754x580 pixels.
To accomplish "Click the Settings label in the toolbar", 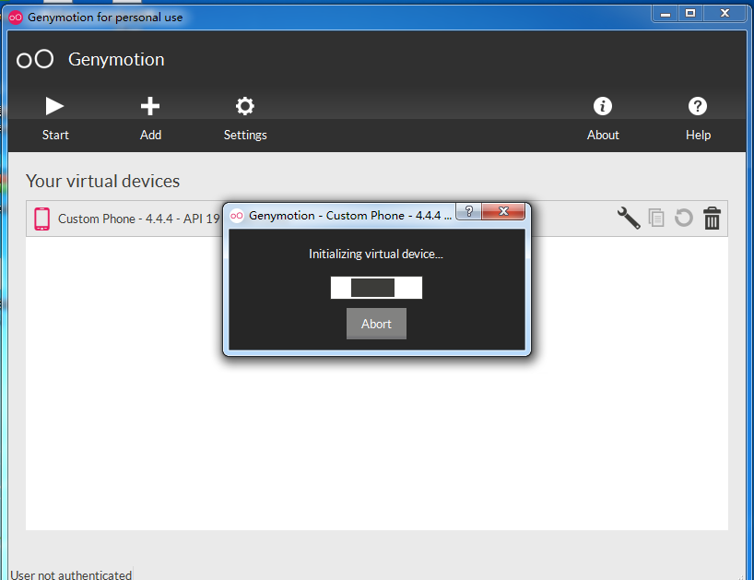I will point(245,136).
